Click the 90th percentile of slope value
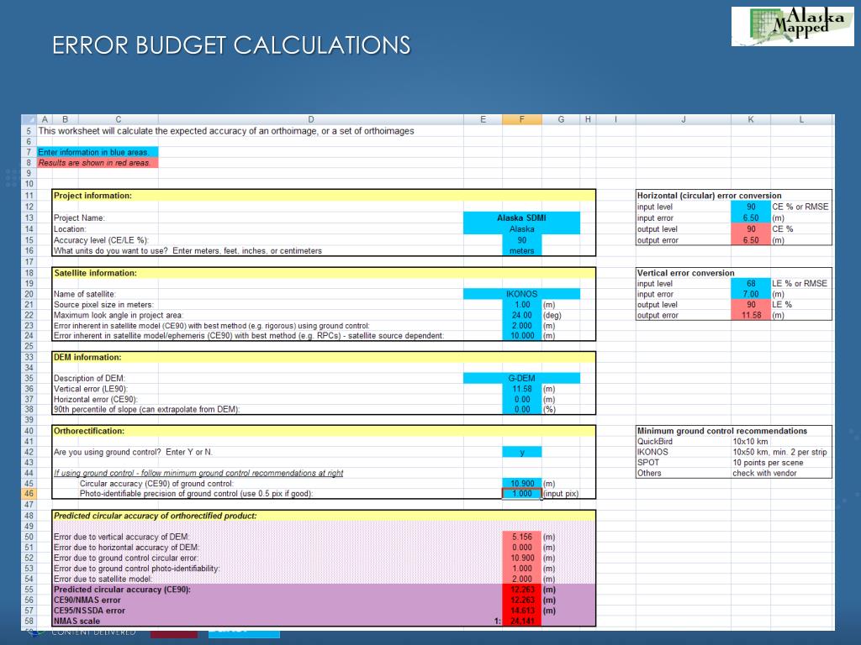861x645 pixels. point(521,409)
